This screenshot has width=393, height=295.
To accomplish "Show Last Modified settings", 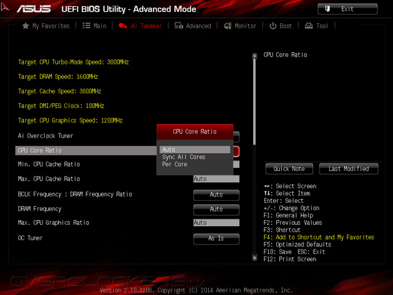I will (x=349, y=169).
